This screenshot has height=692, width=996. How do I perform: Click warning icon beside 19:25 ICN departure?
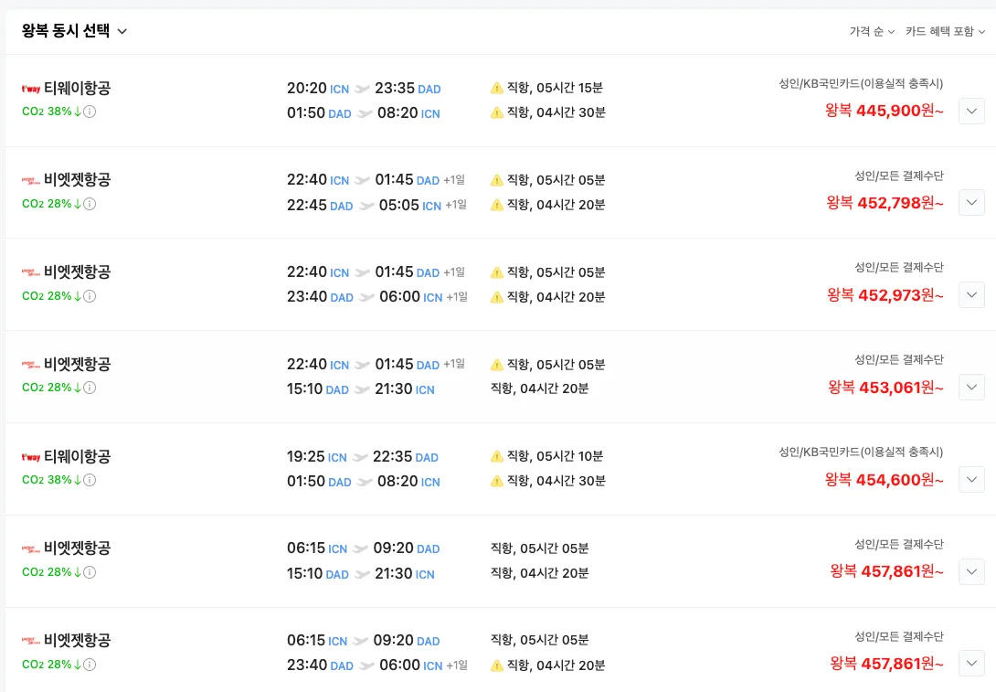pos(497,456)
